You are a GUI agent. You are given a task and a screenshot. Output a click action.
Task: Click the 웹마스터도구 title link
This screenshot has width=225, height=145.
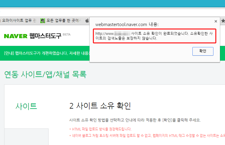pos(45,36)
